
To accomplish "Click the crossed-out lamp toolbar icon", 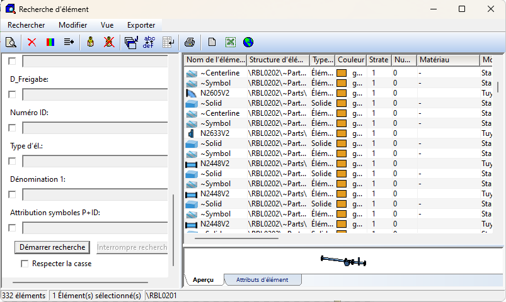I will point(109,42).
